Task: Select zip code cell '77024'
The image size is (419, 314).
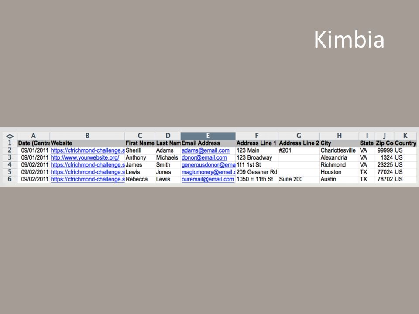Action: click(384, 172)
